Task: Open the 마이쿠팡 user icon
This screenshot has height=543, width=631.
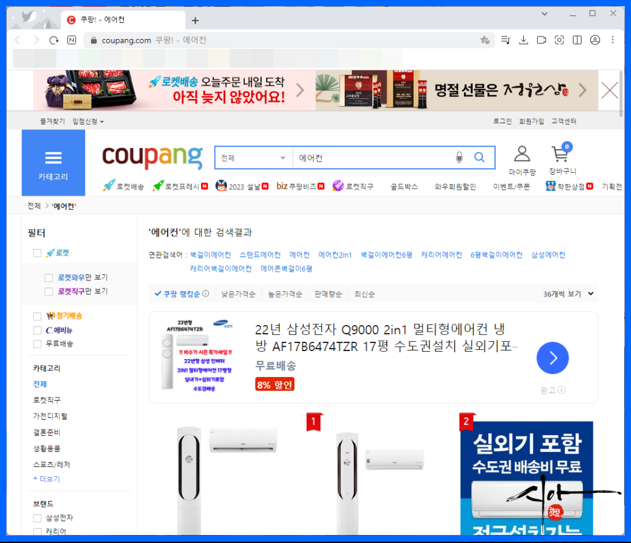Action: click(522, 161)
